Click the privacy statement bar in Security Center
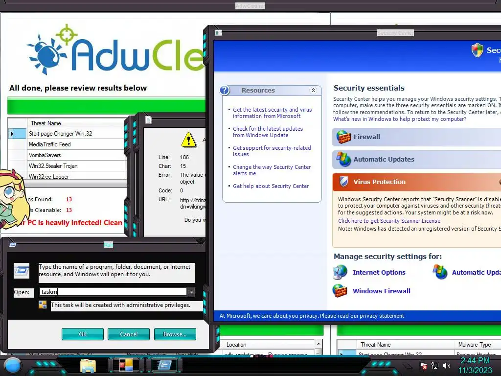 click(x=357, y=316)
